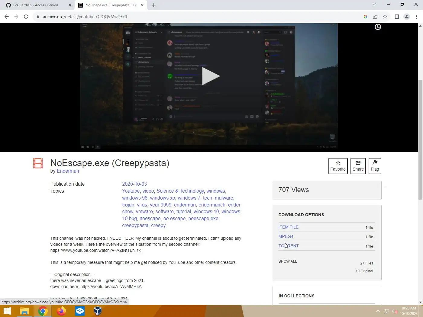Click the Chrome taskbar icon

coord(43,311)
